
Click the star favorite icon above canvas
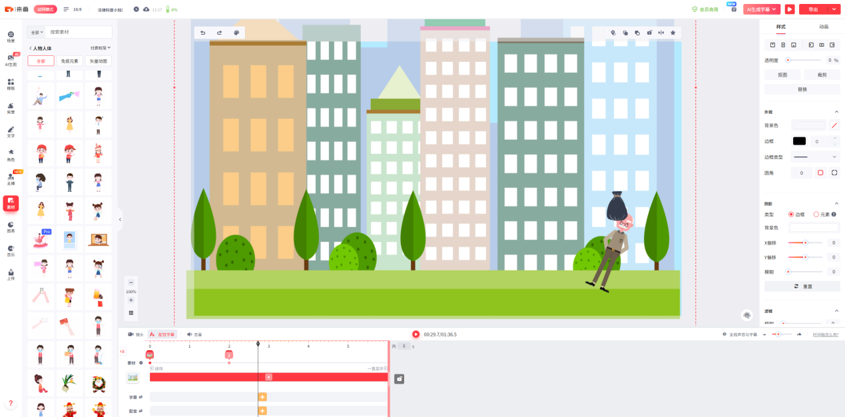tap(673, 33)
